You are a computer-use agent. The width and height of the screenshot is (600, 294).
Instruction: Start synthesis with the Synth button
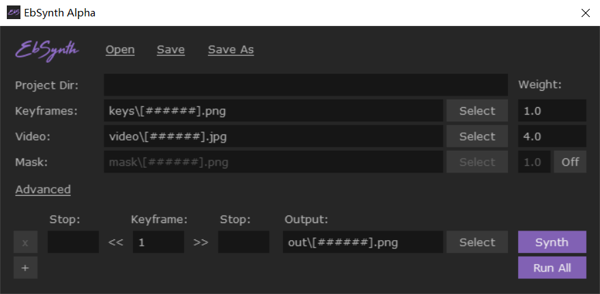tap(552, 242)
